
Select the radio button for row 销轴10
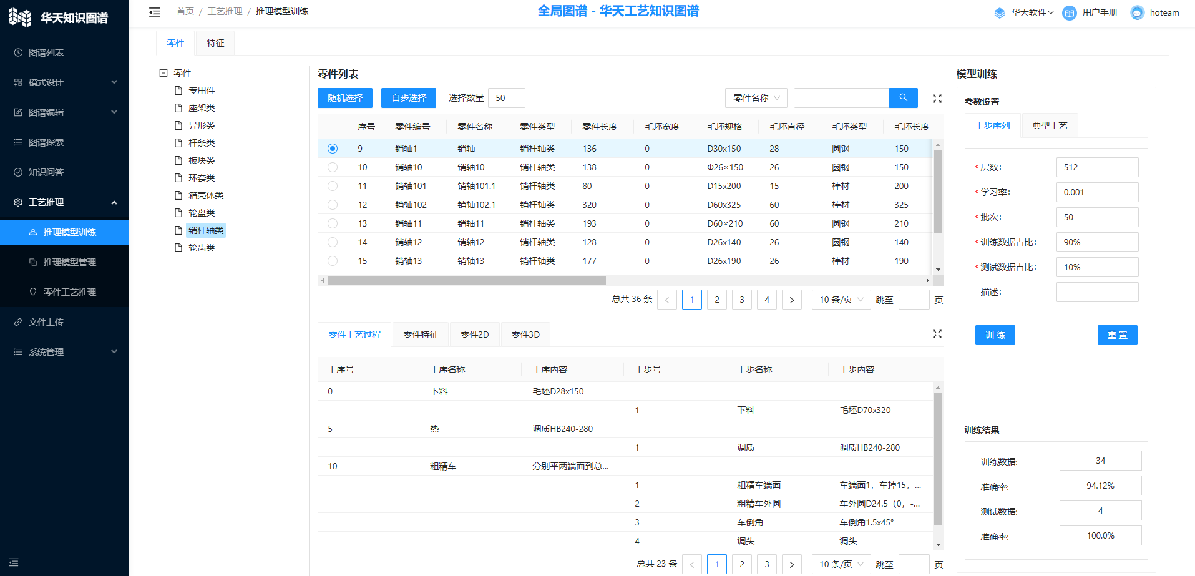click(x=333, y=167)
